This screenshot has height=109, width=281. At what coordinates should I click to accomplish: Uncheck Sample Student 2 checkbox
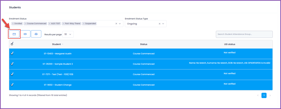point(12,64)
